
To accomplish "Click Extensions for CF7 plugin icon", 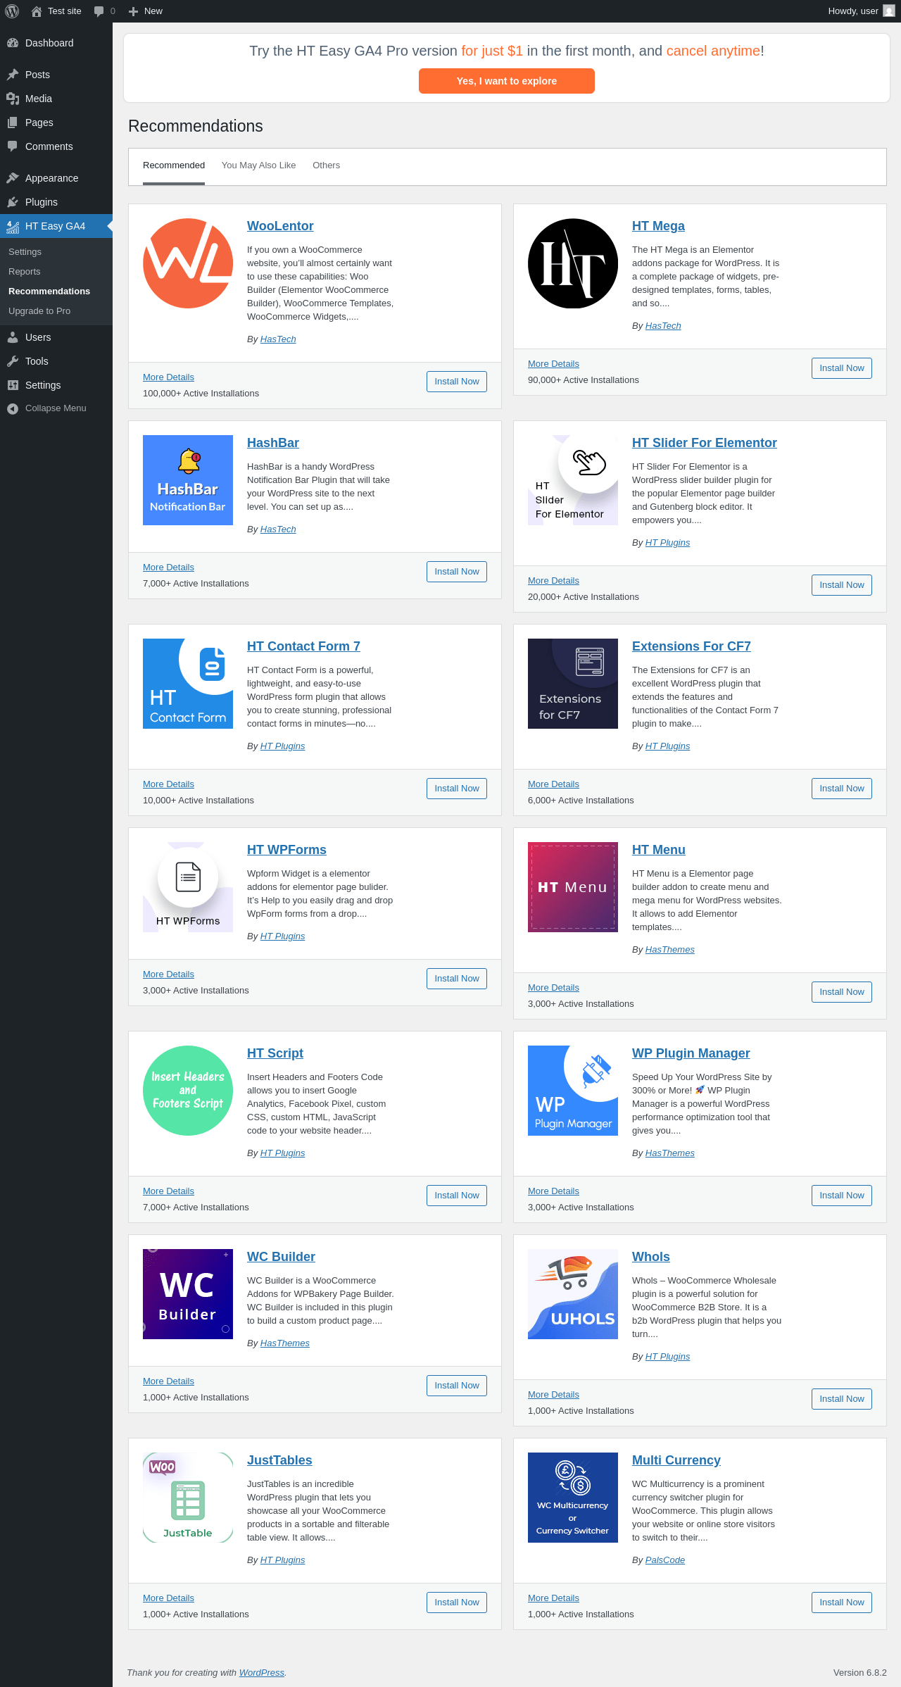I will tap(573, 684).
